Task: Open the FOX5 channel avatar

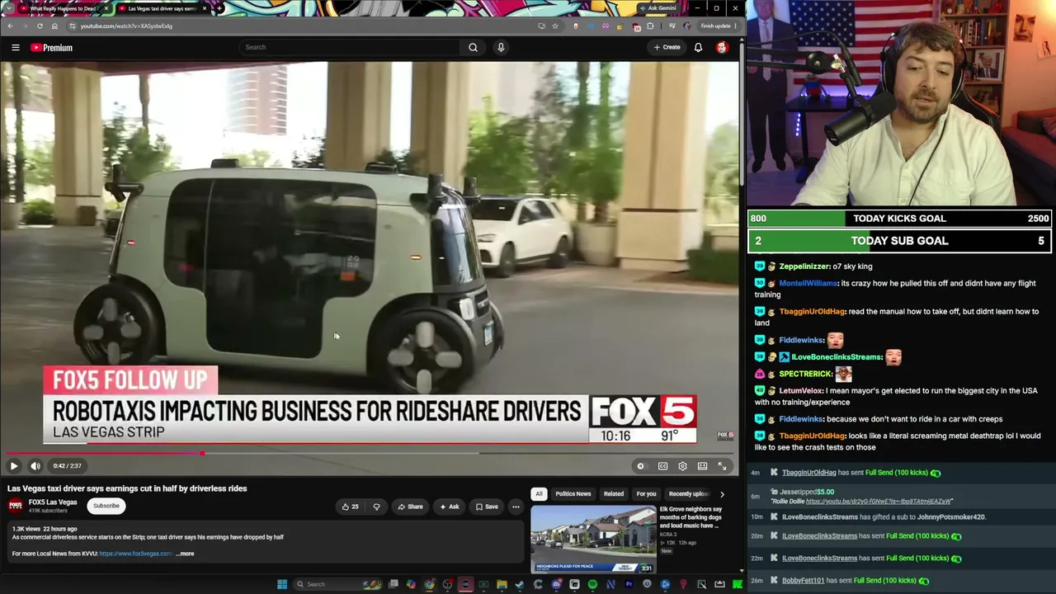Action: click(x=16, y=506)
